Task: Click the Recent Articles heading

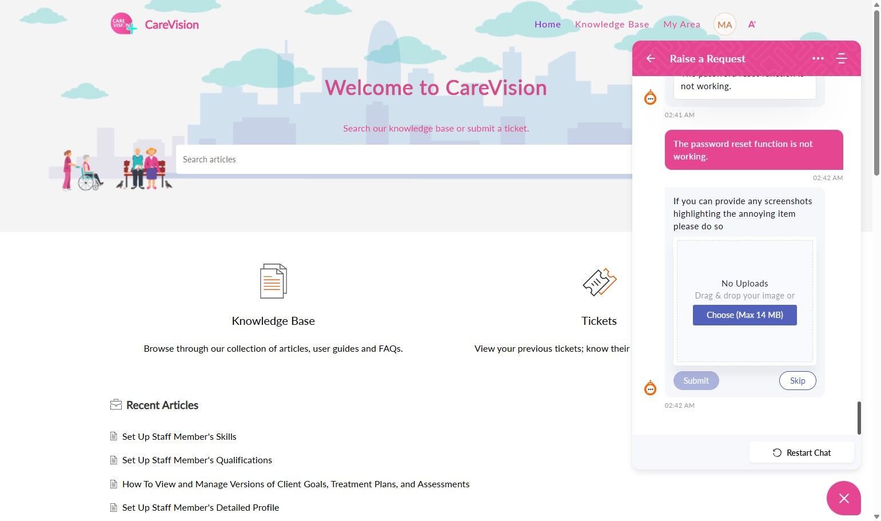Action: [162, 405]
